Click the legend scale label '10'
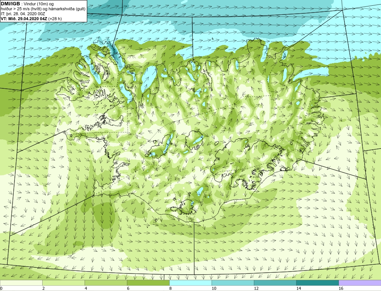 point(214,288)
